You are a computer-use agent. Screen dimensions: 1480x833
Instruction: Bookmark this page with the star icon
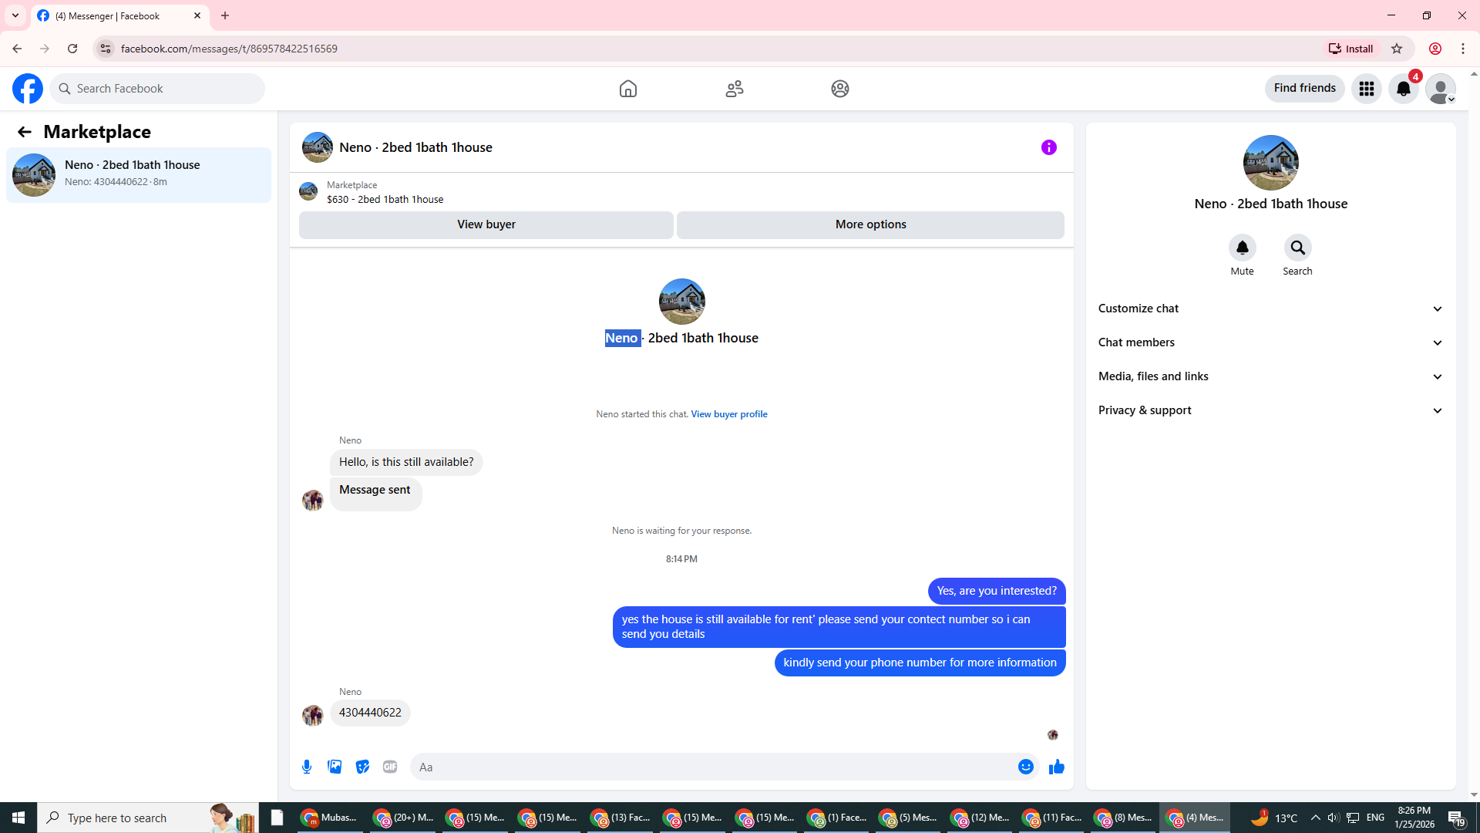pyautogui.click(x=1397, y=49)
